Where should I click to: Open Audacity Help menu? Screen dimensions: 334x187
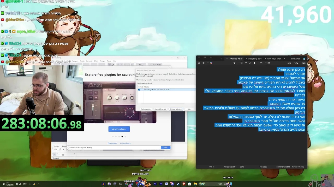[x=114, y=61]
